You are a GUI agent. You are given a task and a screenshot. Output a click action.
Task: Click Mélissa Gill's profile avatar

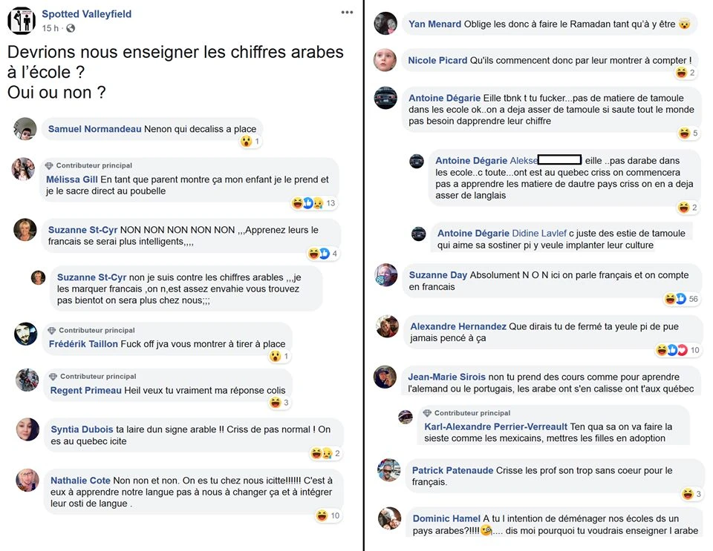tap(24, 169)
